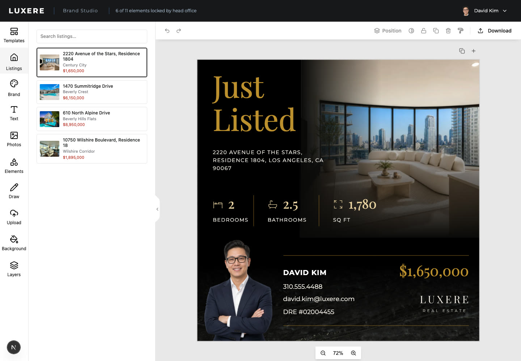Zoom in with the plus magnifier
This screenshot has width=521, height=361.
pyautogui.click(x=353, y=353)
